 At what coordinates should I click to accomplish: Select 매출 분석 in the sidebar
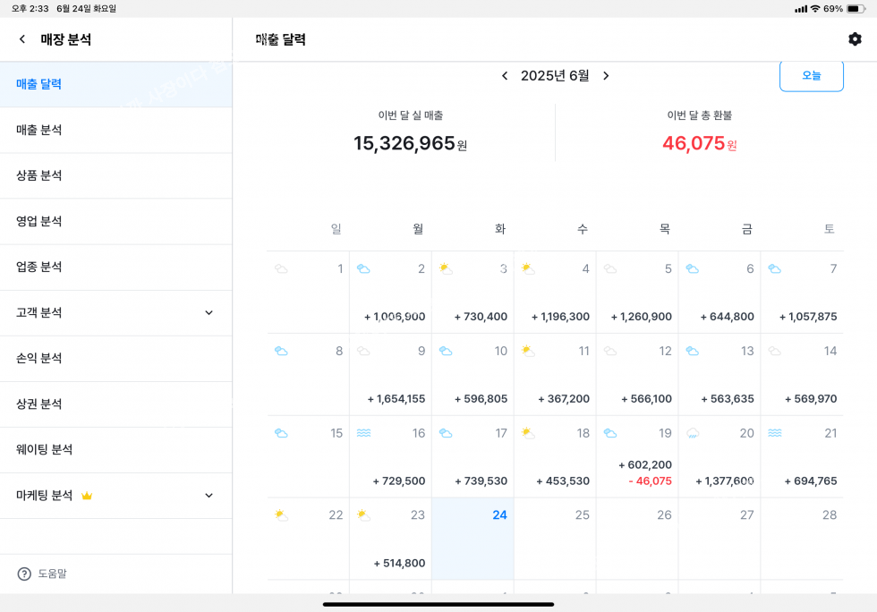click(x=39, y=130)
